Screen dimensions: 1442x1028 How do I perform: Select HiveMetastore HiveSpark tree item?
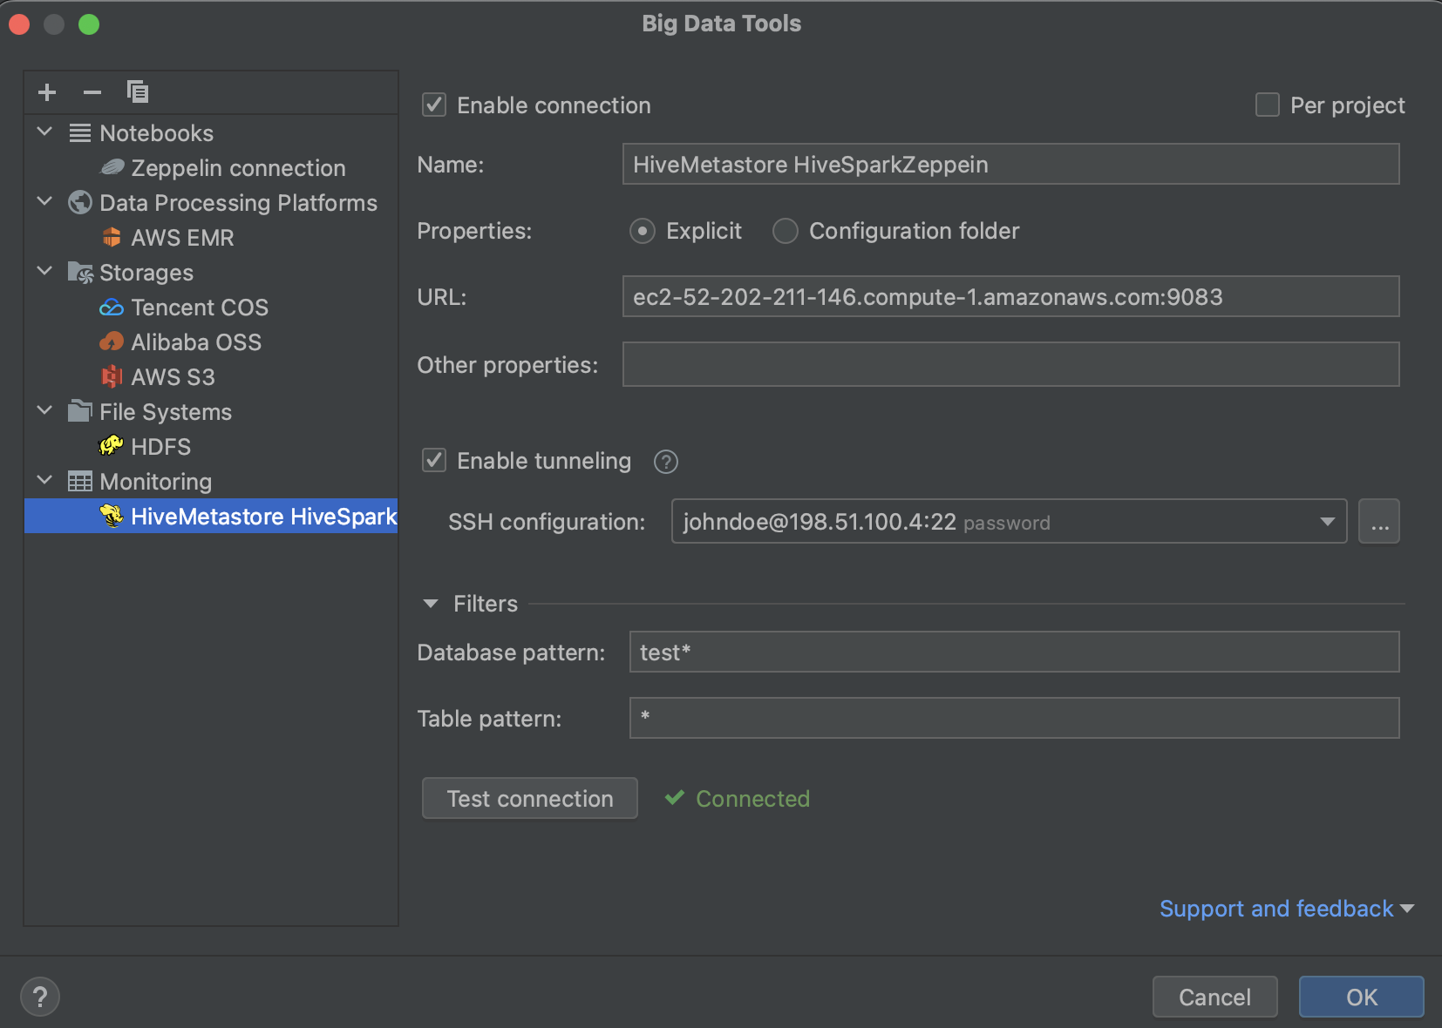211,516
